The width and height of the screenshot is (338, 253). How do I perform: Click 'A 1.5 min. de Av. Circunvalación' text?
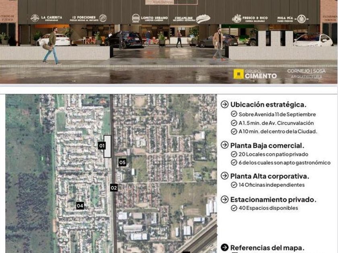coord(276,123)
